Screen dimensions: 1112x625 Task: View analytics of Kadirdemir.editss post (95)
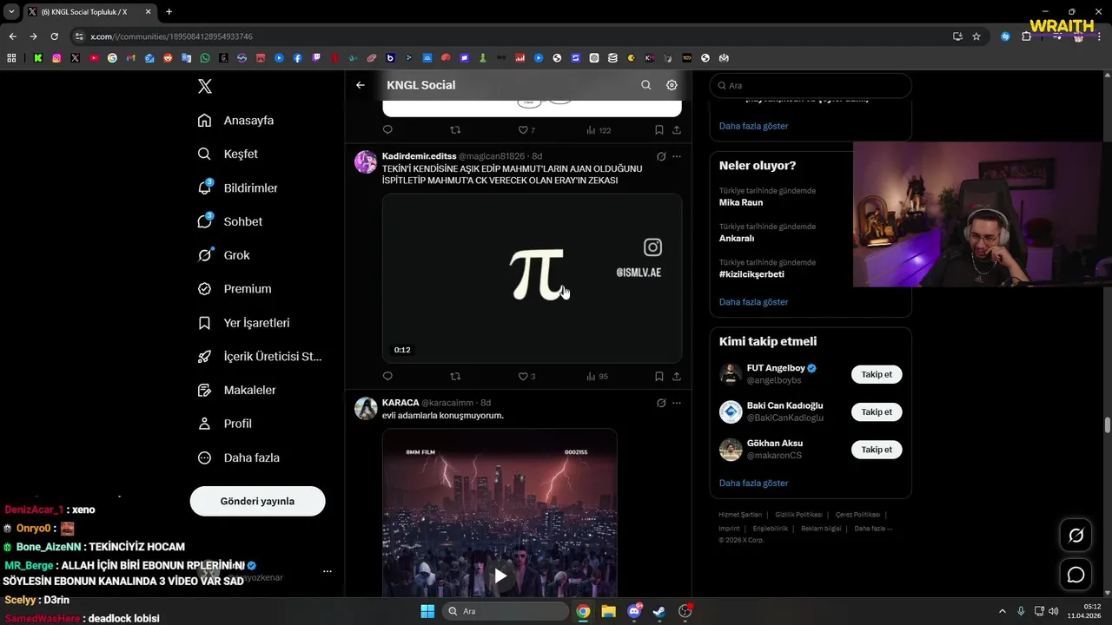(597, 377)
